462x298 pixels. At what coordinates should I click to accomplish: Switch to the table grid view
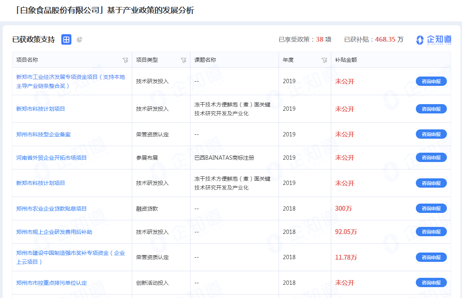tap(66, 39)
